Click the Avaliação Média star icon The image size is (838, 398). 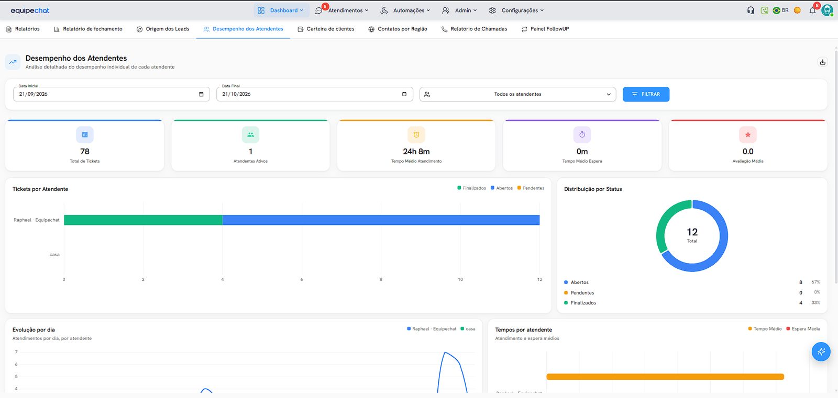(x=748, y=135)
